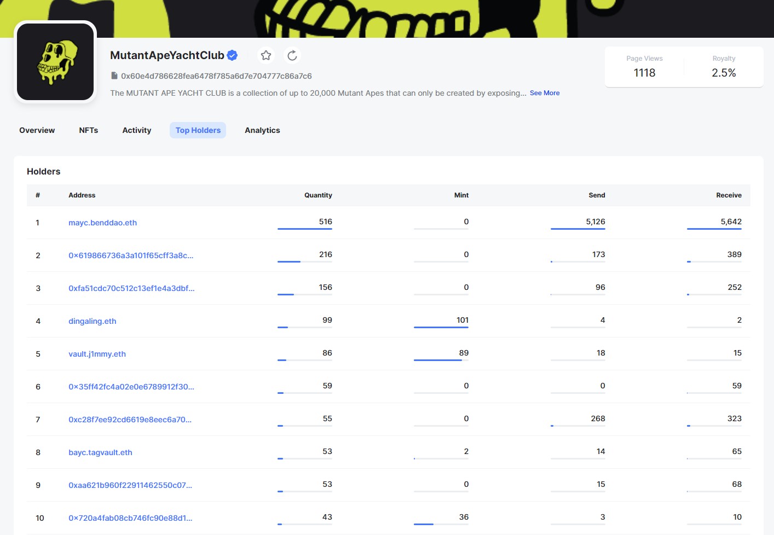Image resolution: width=774 pixels, height=535 pixels.
Task: Click the Page Views value 1118
Action: [x=644, y=73]
